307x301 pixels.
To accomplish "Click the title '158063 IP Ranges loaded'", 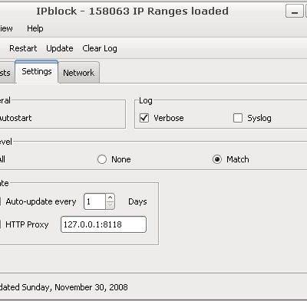I will pyautogui.click(x=159, y=11).
